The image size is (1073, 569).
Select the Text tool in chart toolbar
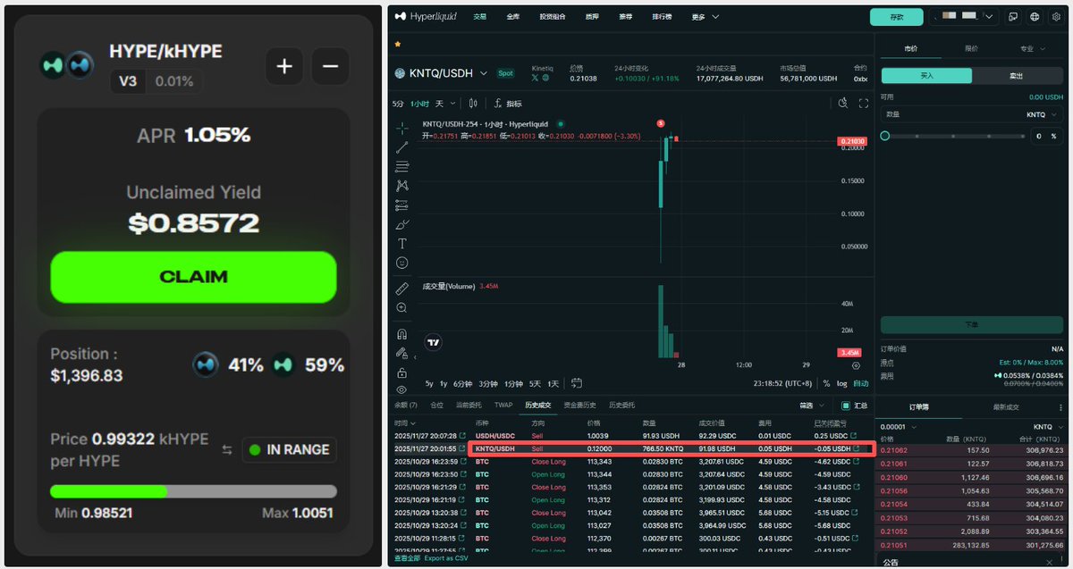(x=402, y=244)
